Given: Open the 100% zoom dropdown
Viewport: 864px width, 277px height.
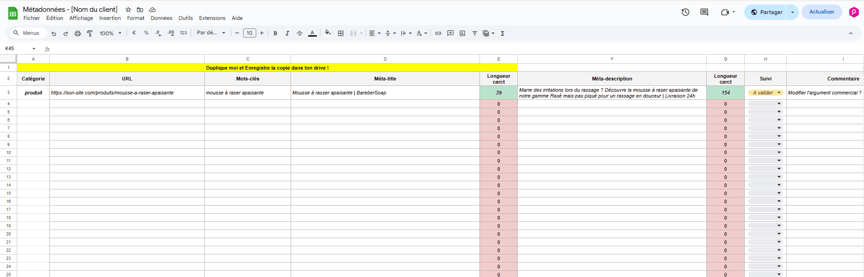Looking at the screenshot, I should pyautogui.click(x=111, y=33).
